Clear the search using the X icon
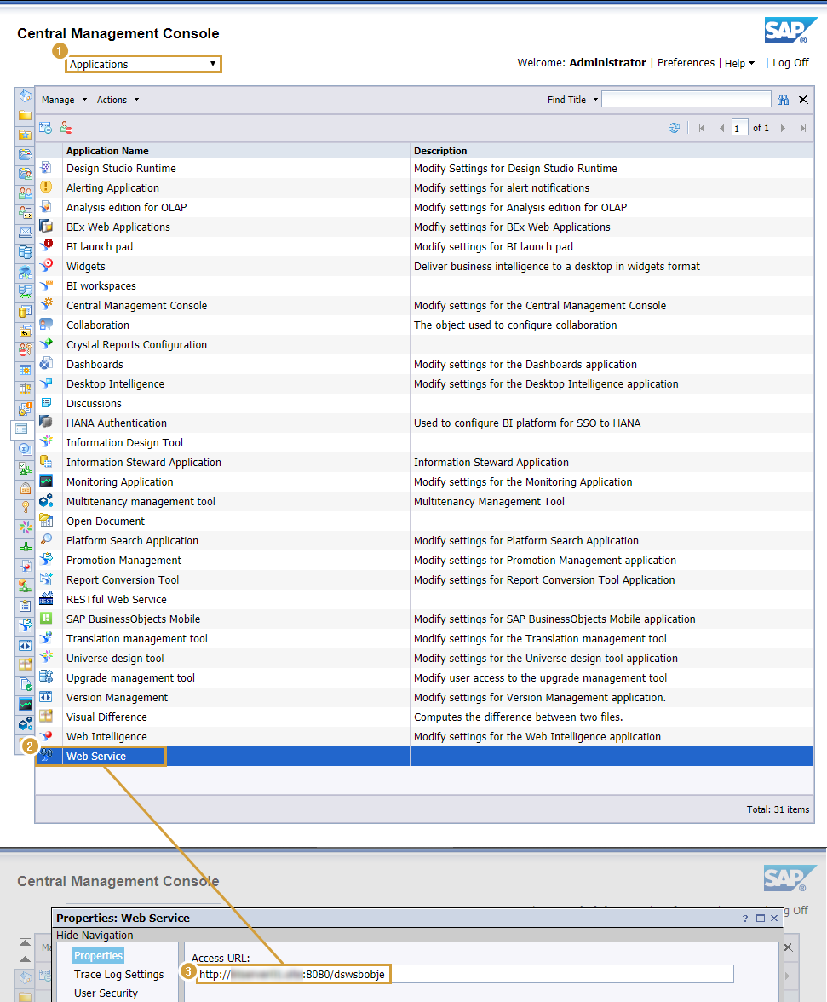This screenshot has height=1002, width=827. 802,99
